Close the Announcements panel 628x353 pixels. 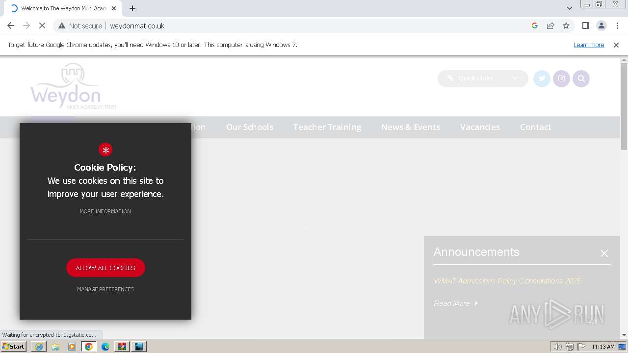(604, 253)
